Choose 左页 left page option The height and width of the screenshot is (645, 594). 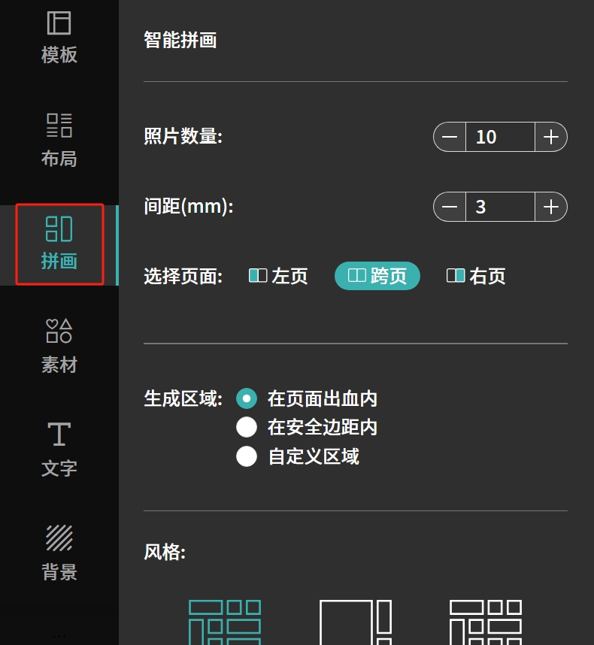click(x=278, y=276)
